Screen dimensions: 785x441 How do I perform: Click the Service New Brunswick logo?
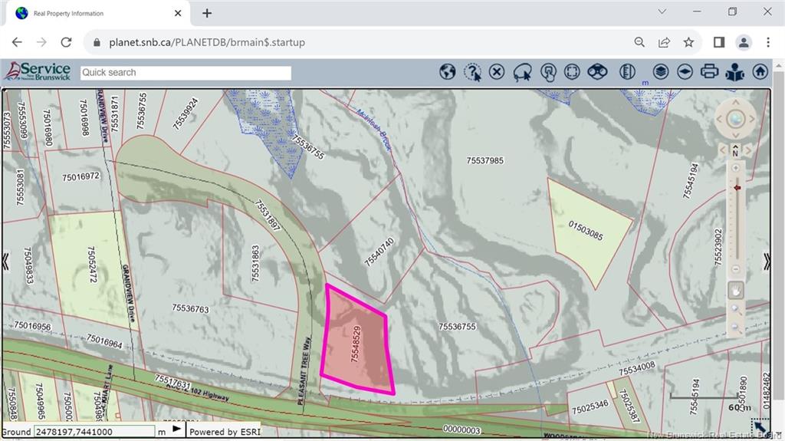(38, 71)
